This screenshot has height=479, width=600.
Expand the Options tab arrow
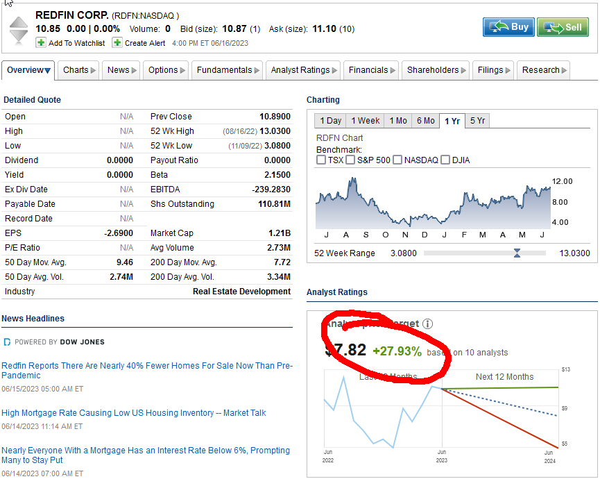click(182, 70)
